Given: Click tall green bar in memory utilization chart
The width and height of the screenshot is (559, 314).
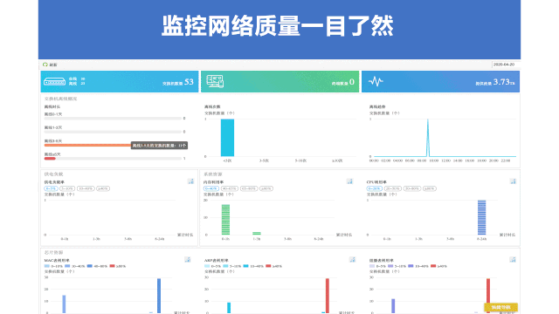Looking at the screenshot, I should coord(225,220).
